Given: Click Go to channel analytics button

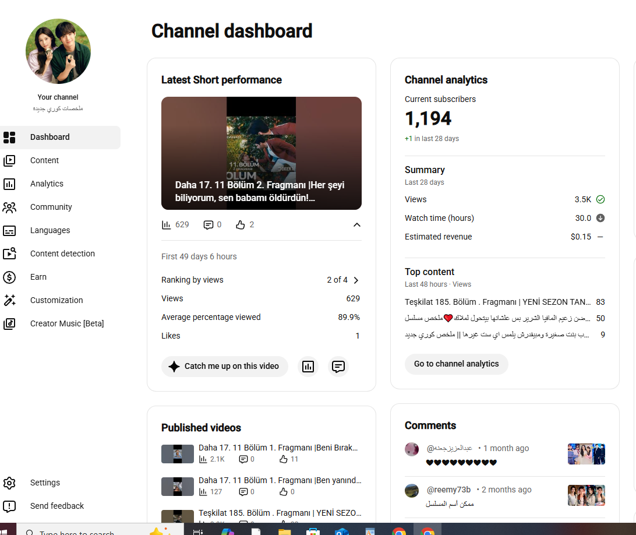Looking at the screenshot, I should tap(456, 364).
